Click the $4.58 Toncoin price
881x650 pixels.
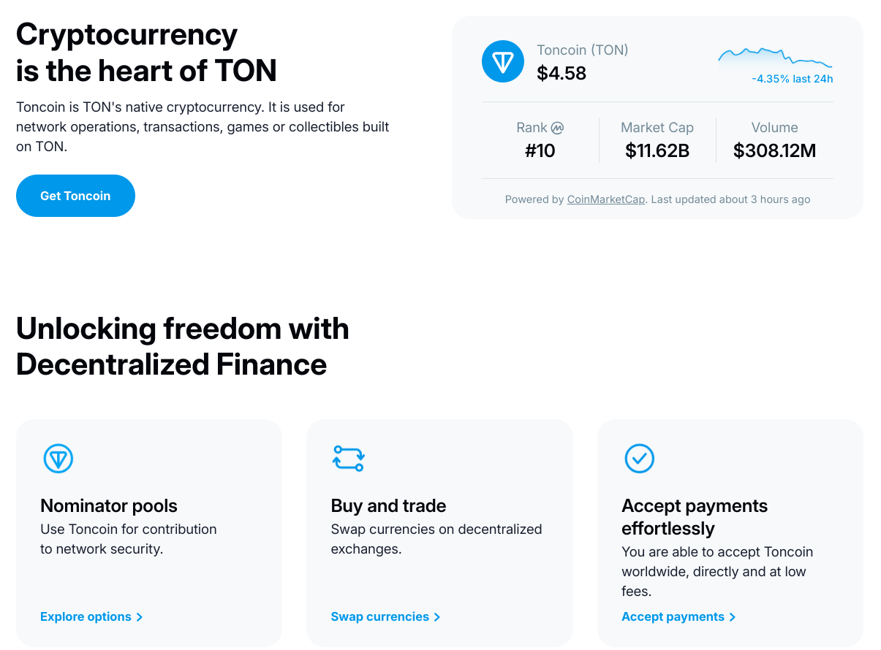[562, 73]
